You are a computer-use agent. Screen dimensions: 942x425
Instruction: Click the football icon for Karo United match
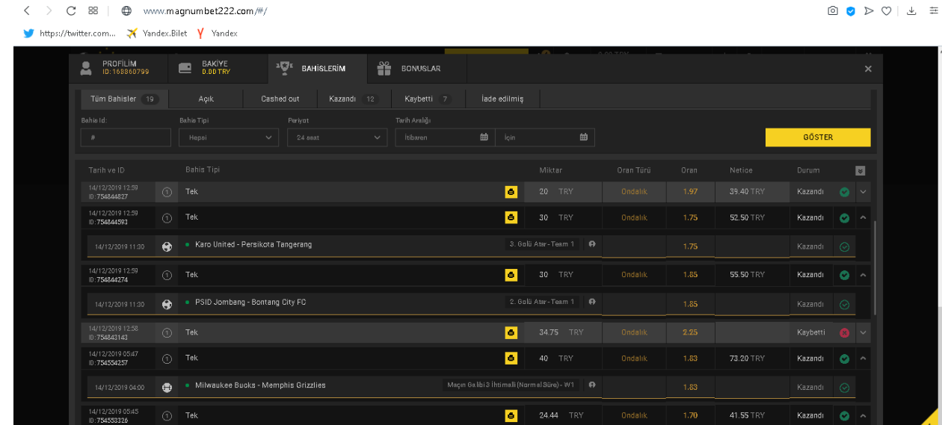point(167,246)
